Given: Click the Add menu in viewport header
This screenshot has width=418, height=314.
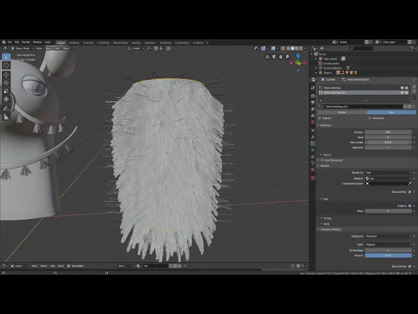Looking at the screenshot, I should click(57, 48).
